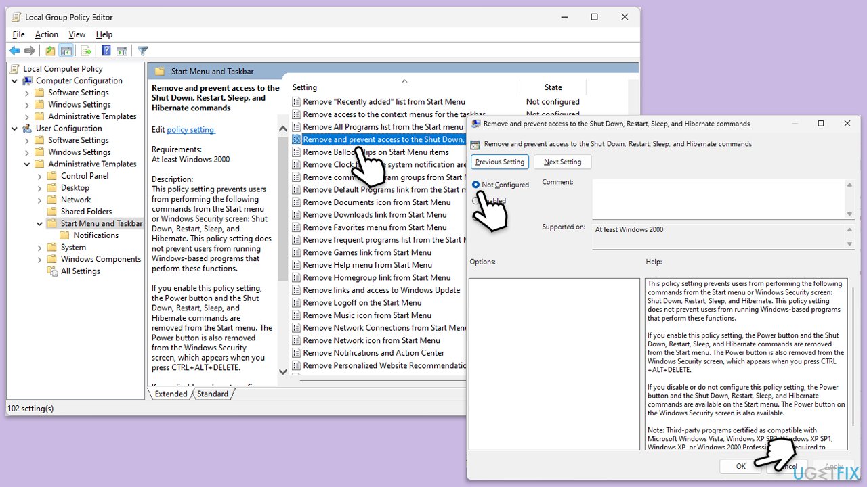Sort list by the State column header
Viewport: 867px width, 487px height.
point(553,87)
